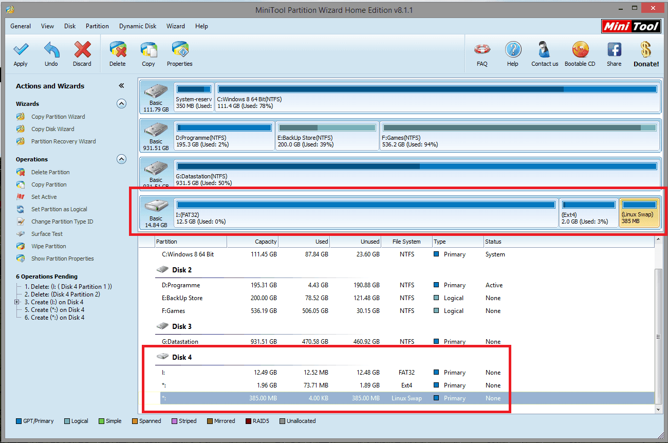Viewport: 668px width, 443px height.
Task: Click the Undo arrow icon
Action: tap(51, 50)
